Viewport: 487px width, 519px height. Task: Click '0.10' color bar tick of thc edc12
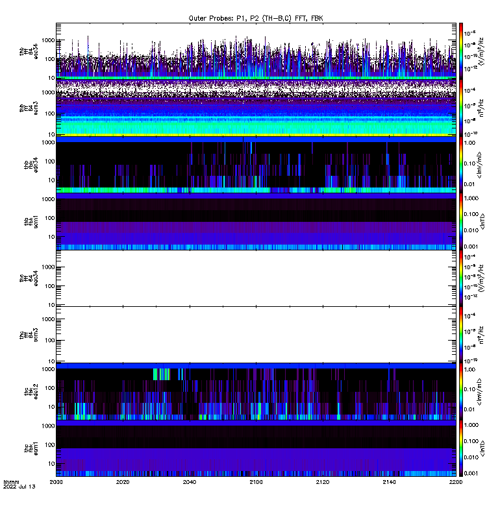coord(469,389)
